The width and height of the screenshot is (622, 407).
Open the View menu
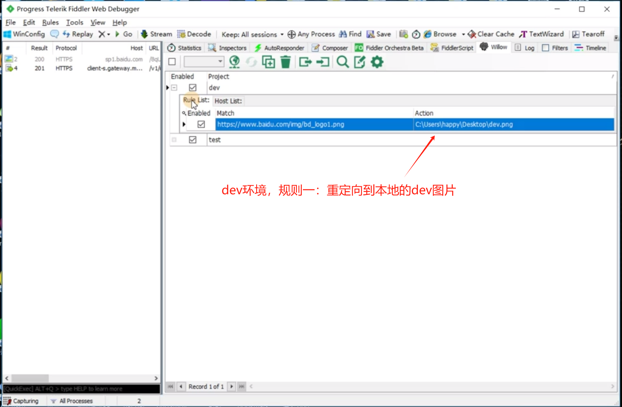[x=98, y=22]
